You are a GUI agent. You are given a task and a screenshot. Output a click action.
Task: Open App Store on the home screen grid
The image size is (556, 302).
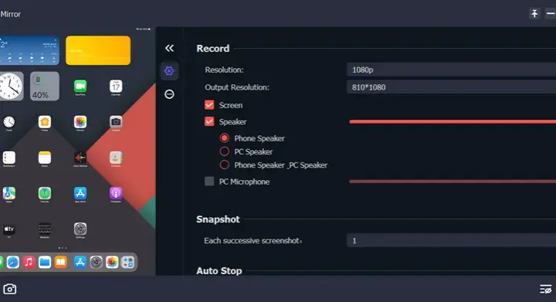[80, 193]
